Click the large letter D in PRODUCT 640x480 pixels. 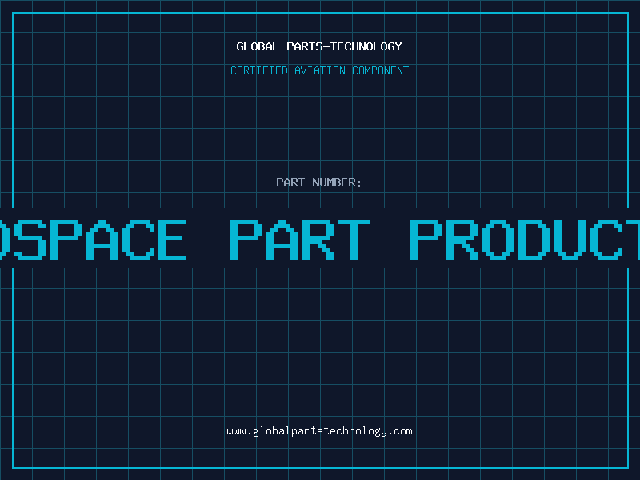[533, 239]
